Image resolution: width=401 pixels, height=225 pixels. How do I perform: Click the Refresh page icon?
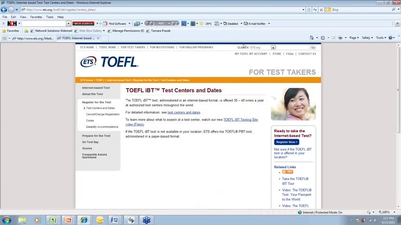click(x=315, y=10)
